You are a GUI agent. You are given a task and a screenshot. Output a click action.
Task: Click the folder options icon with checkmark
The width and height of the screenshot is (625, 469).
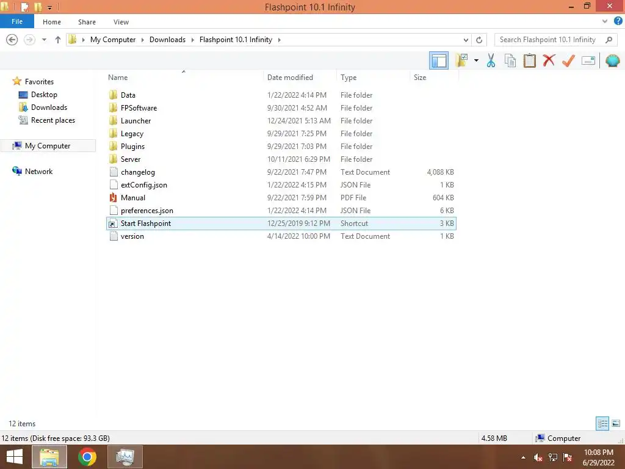[x=462, y=60]
